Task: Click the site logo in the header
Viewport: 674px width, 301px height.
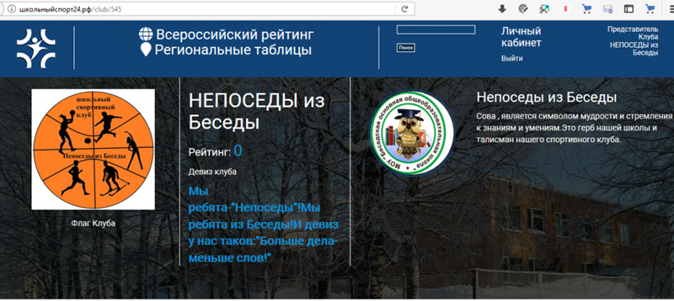Action: point(36,48)
